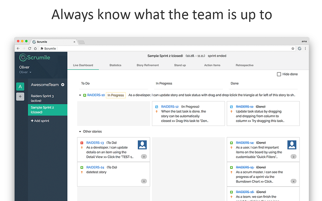The image size is (322, 201).
Task: Open the RAIDERS-24 link
Action: pos(95,167)
